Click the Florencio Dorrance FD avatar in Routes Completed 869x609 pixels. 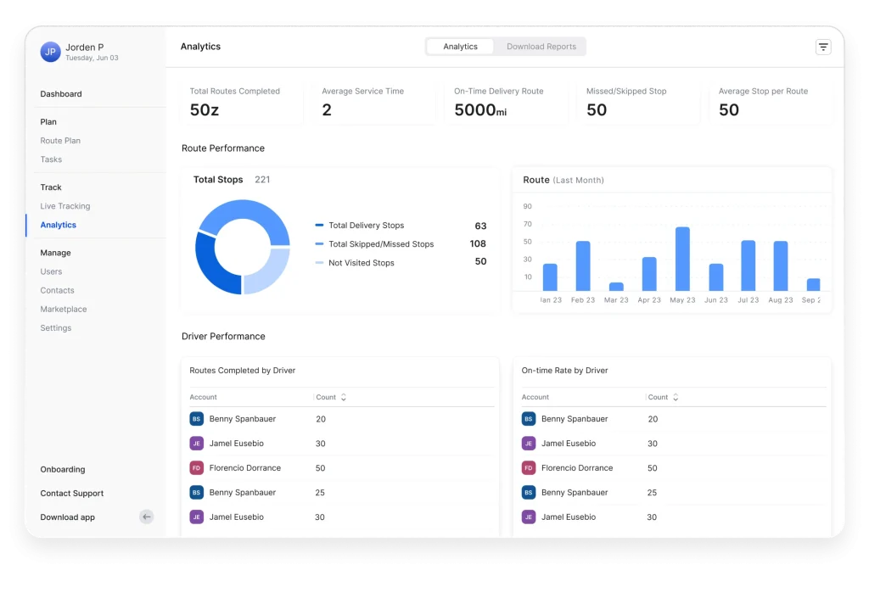tap(197, 468)
